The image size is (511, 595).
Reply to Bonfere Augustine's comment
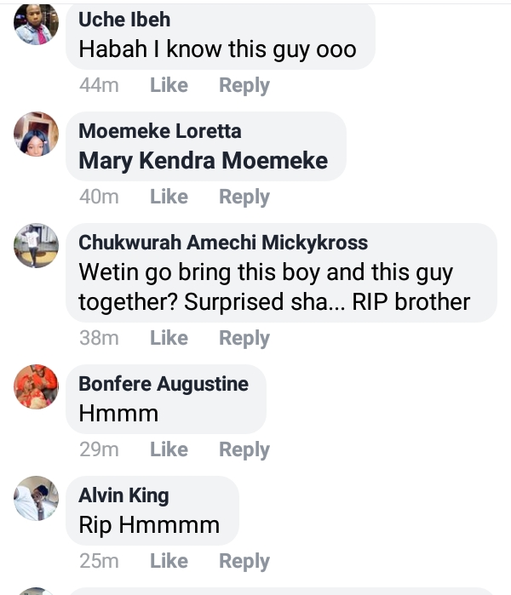[244, 449]
